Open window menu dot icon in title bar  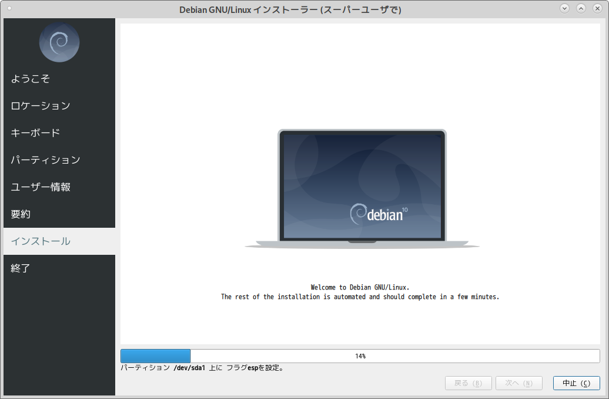pos(9,8)
